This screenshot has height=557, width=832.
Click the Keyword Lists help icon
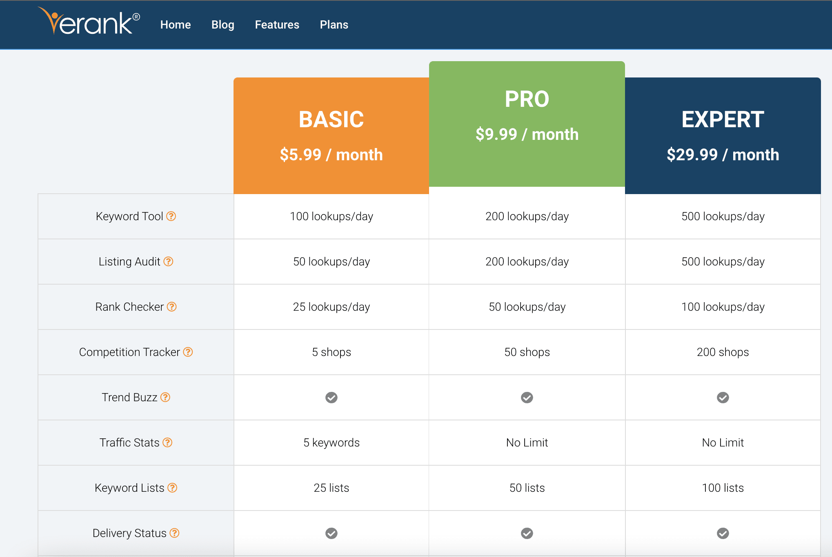pos(173,488)
